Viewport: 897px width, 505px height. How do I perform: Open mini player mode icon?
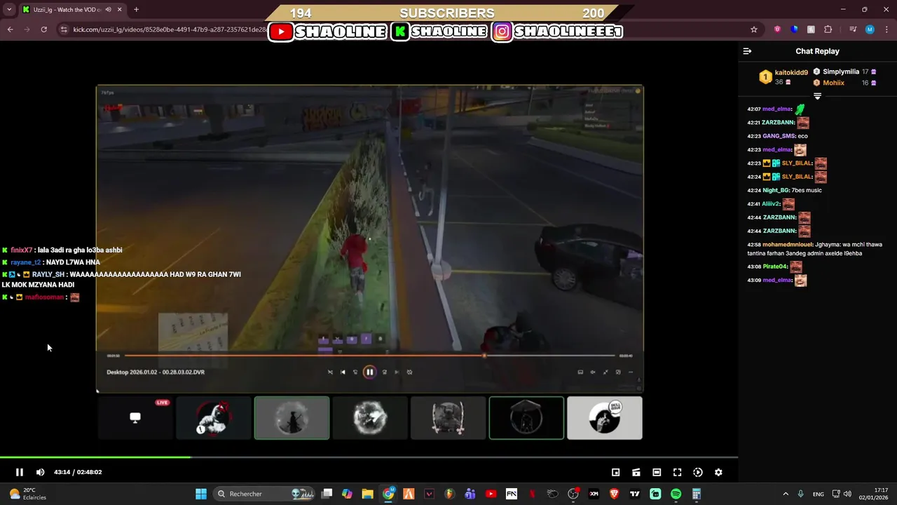(x=615, y=472)
